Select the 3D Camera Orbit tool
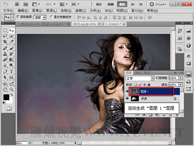 (x=12, y=84)
